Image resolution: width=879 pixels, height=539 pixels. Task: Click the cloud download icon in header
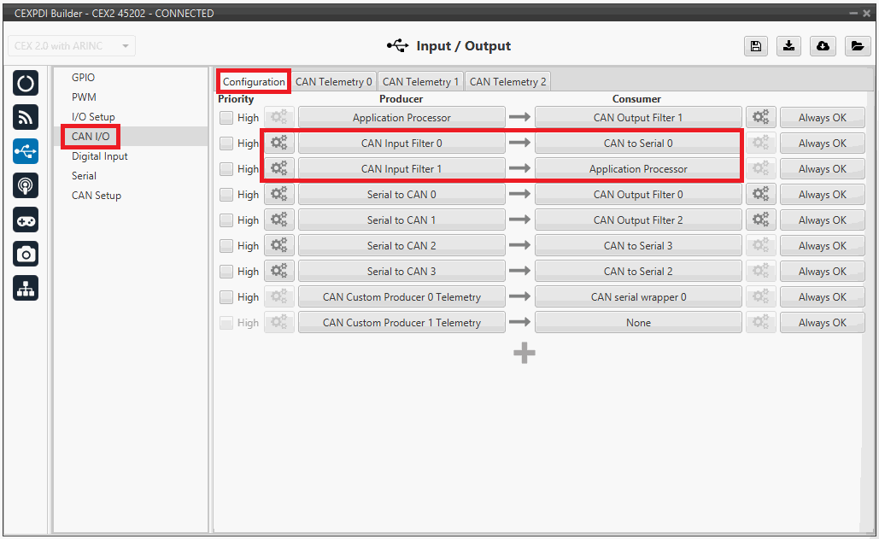823,46
